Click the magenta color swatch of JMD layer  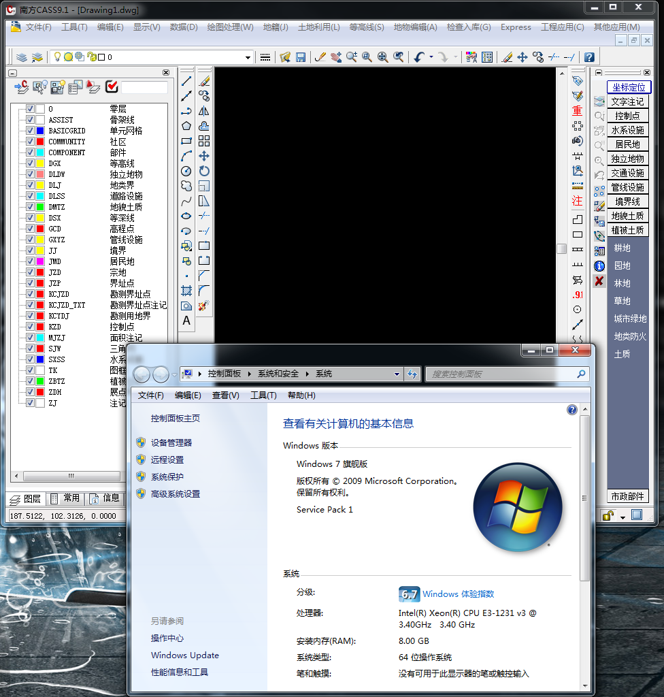(40, 261)
